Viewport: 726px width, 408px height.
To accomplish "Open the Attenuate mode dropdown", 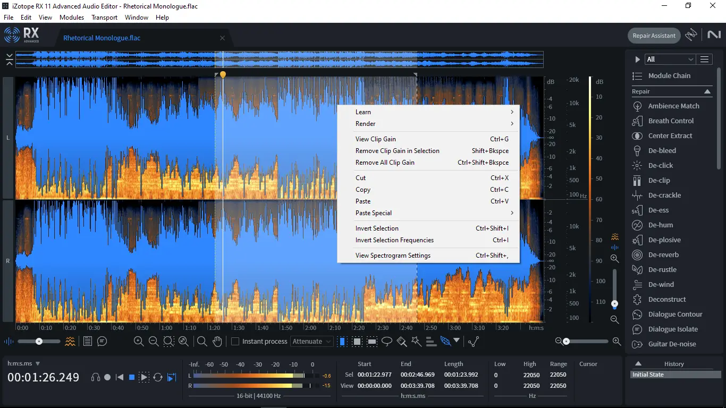I will (x=312, y=342).
